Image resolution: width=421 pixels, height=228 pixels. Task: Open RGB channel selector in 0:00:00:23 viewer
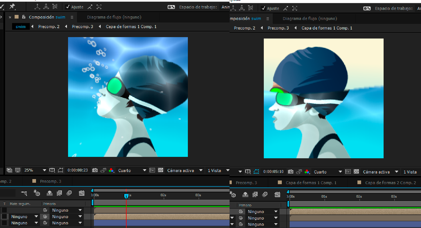tap(111, 170)
